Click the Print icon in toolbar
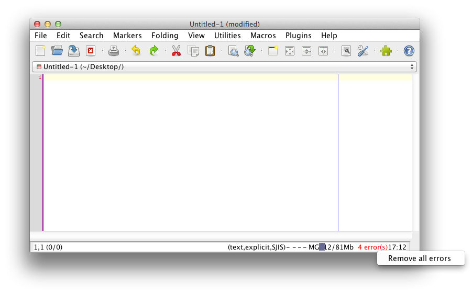The image size is (472, 294). click(114, 51)
